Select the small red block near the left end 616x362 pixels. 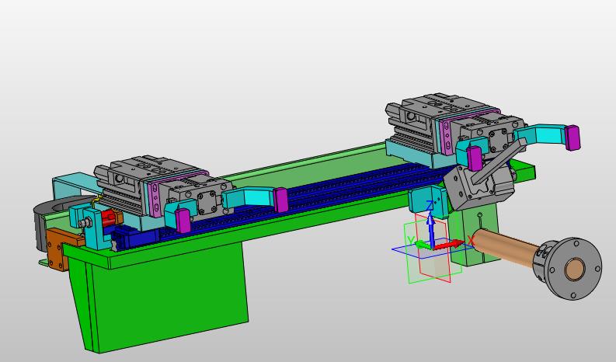coord(109,218)
